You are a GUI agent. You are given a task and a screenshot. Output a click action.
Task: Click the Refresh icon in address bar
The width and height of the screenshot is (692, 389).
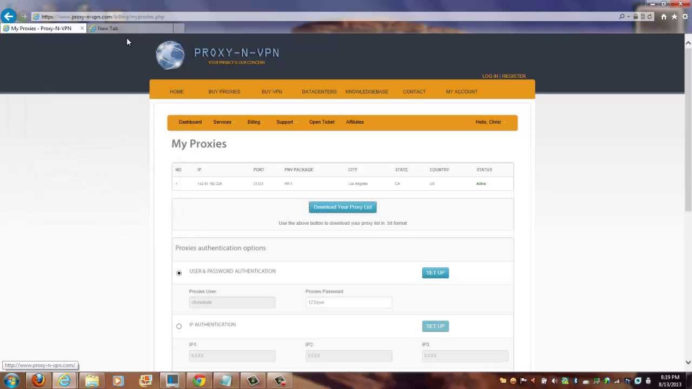click(650, 17)
